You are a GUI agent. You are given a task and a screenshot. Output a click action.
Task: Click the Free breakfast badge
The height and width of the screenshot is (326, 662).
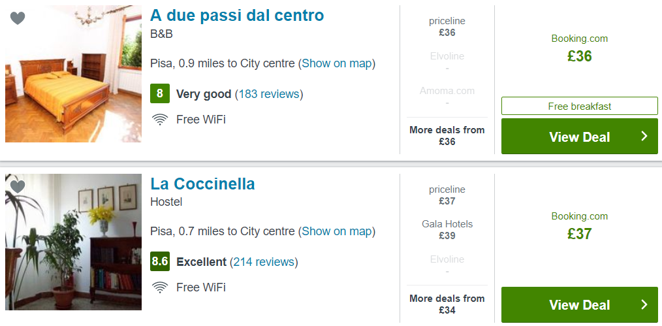(x=579, y=106)
